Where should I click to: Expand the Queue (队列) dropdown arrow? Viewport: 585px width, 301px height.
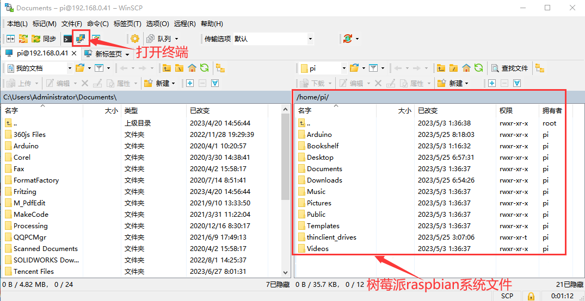pos(176,39)
